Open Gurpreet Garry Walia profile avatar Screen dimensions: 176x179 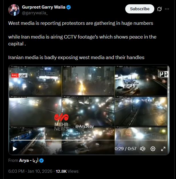coord(14,10)
